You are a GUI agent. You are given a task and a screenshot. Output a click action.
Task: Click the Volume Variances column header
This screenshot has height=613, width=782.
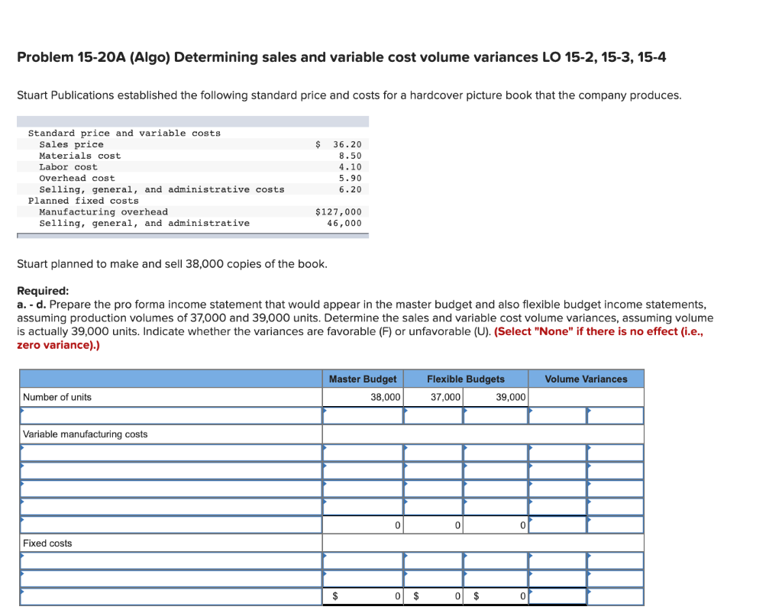(x=586, y=379)
